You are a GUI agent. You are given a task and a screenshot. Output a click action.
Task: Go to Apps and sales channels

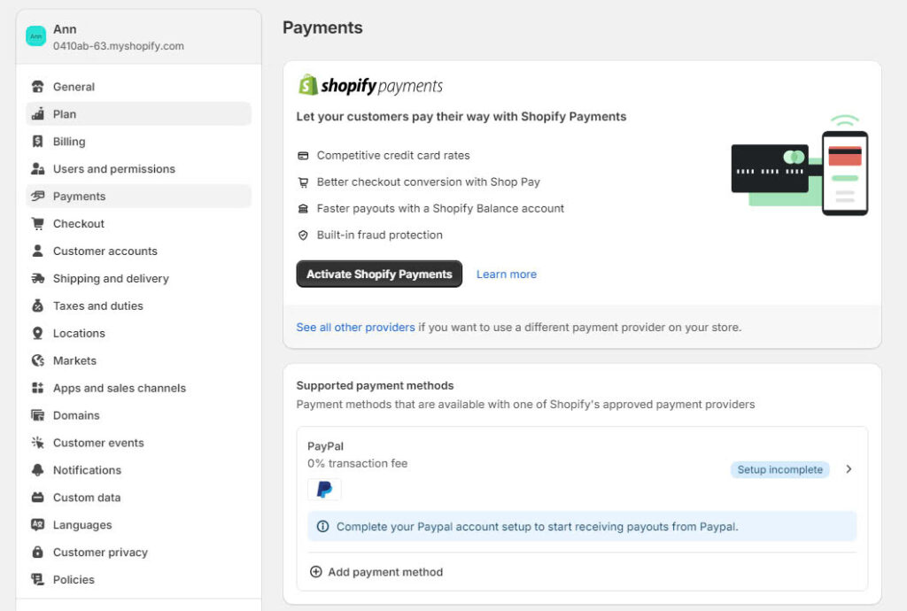[139, 388]
